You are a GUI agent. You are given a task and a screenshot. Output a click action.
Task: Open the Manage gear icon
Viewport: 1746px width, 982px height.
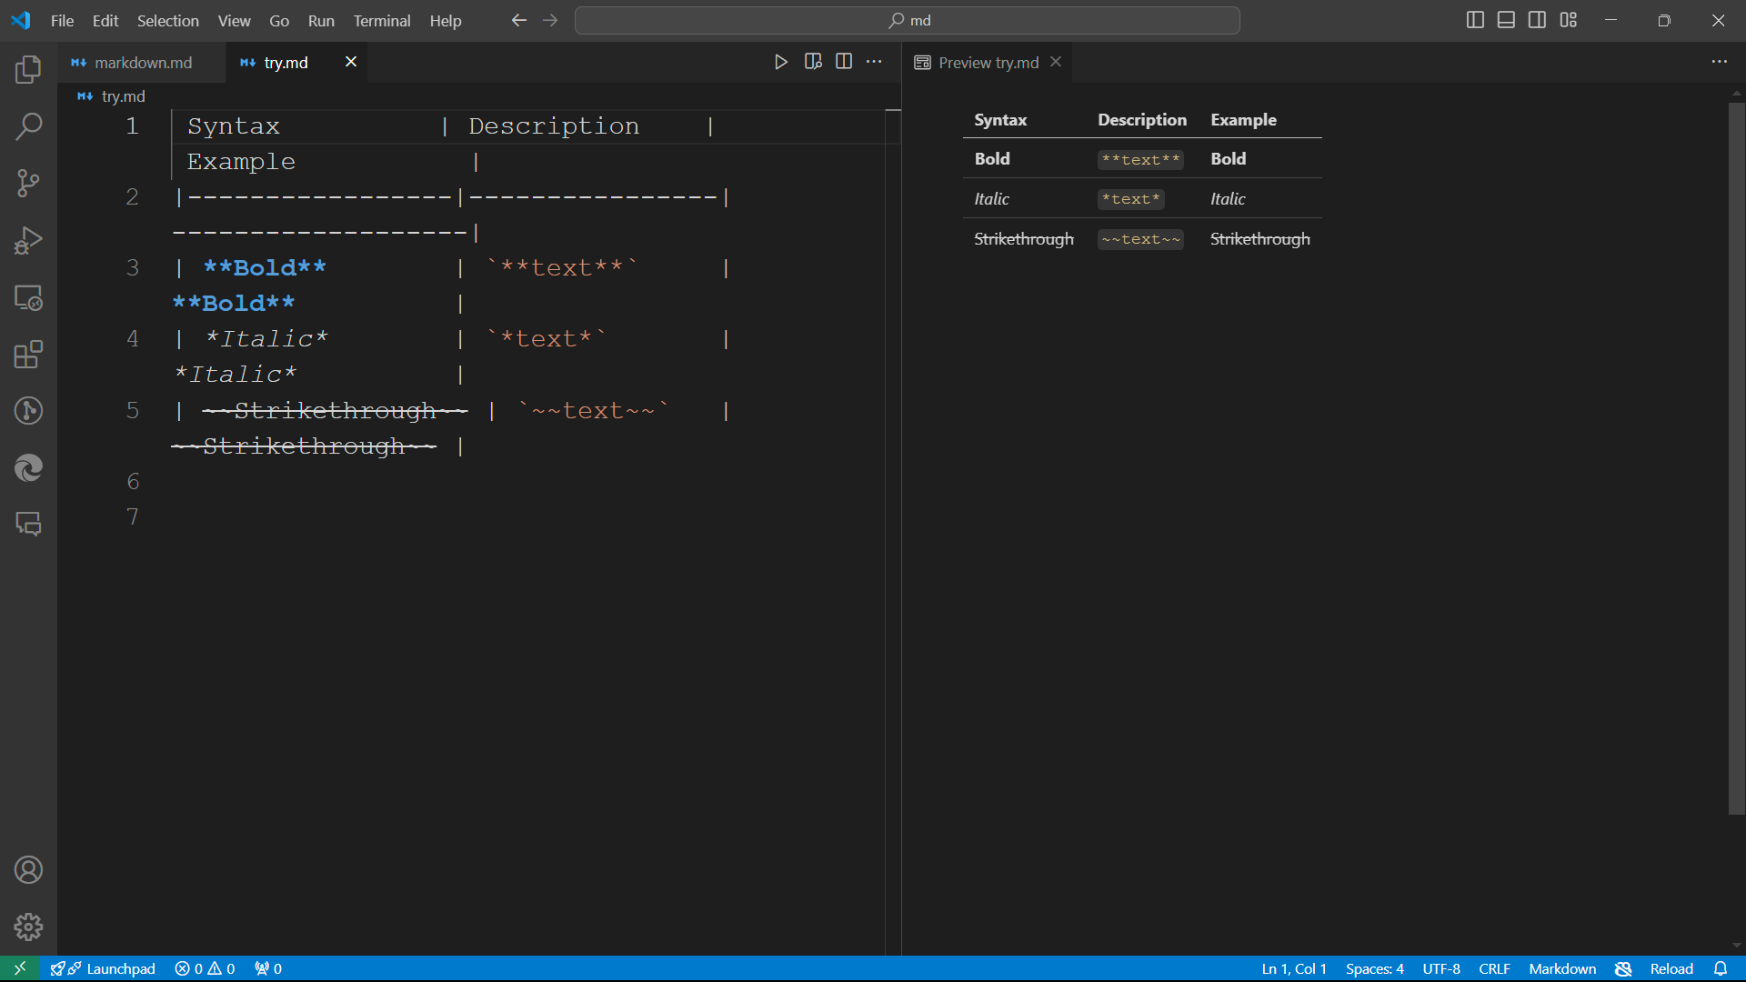28,927
